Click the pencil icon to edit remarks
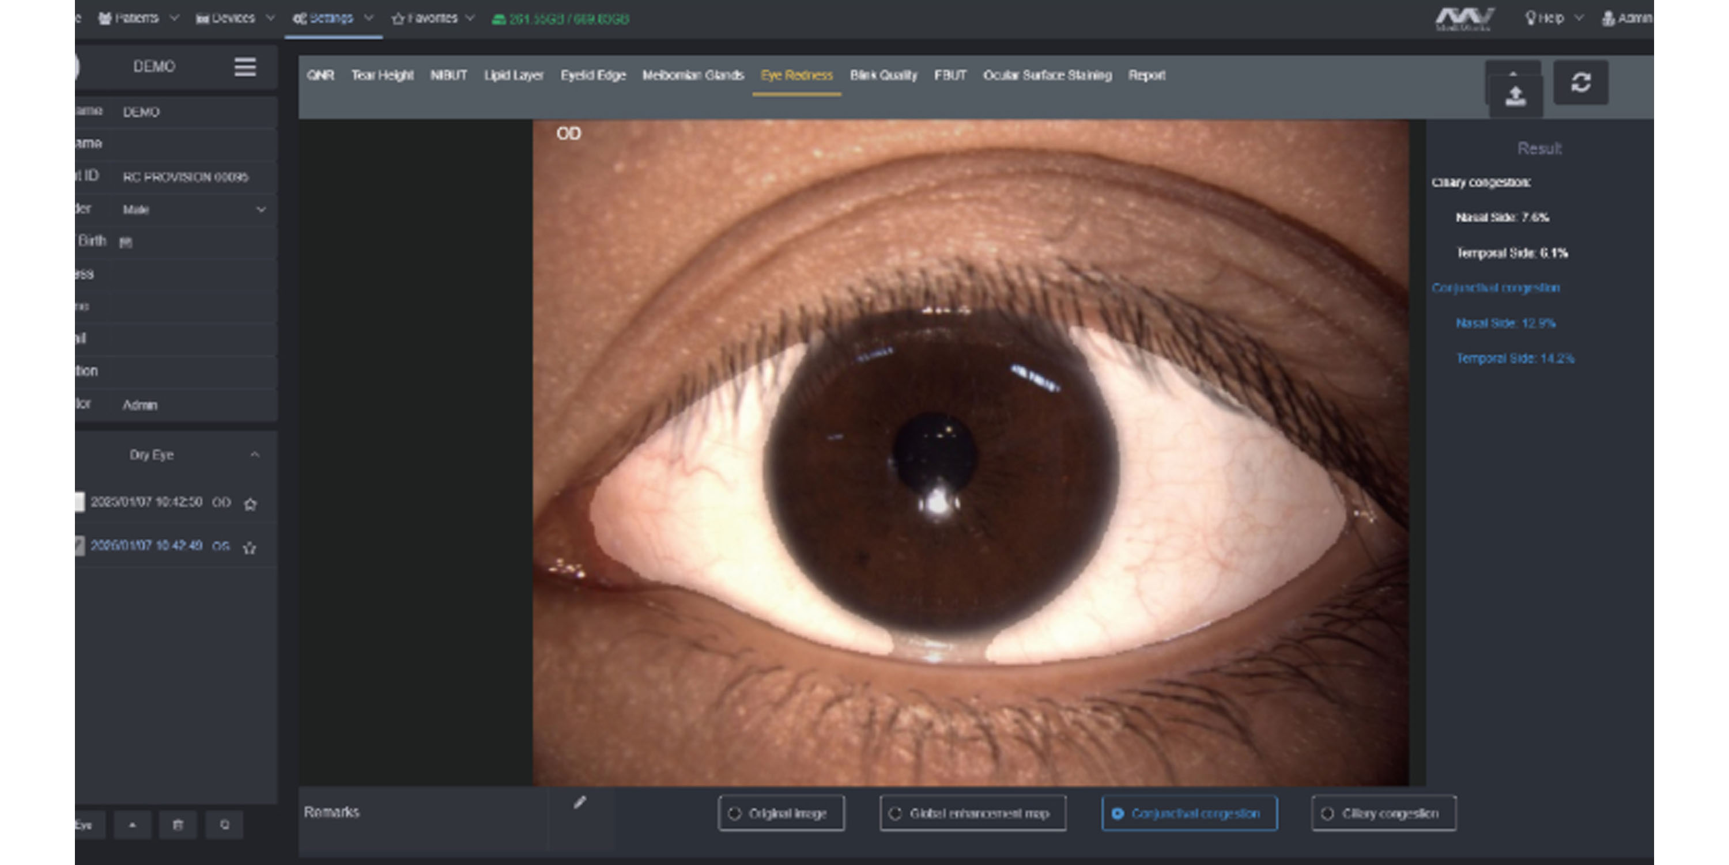The width and height of the screenshot is (1729, 865). (580, 803)
